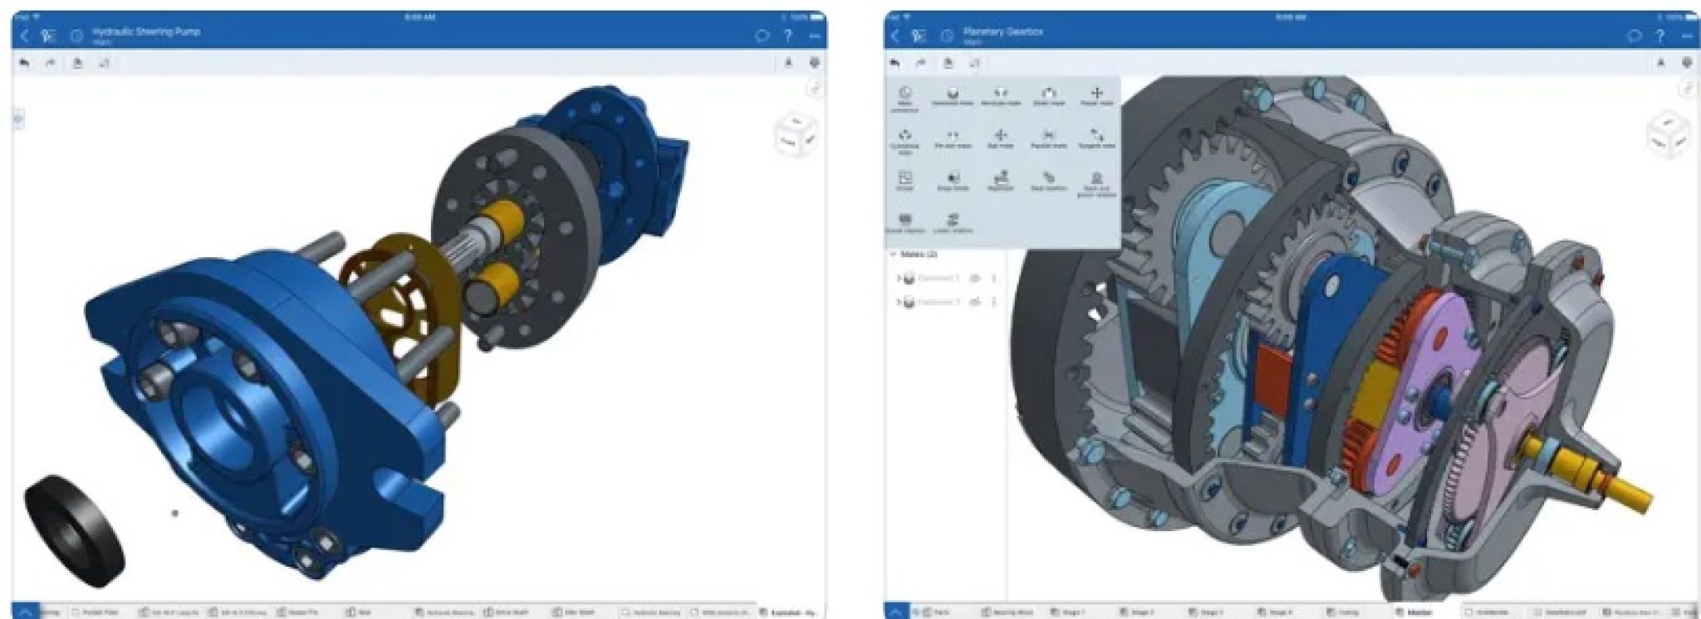
Task: Select the Fastened mate tool
Action: (952, 96)
